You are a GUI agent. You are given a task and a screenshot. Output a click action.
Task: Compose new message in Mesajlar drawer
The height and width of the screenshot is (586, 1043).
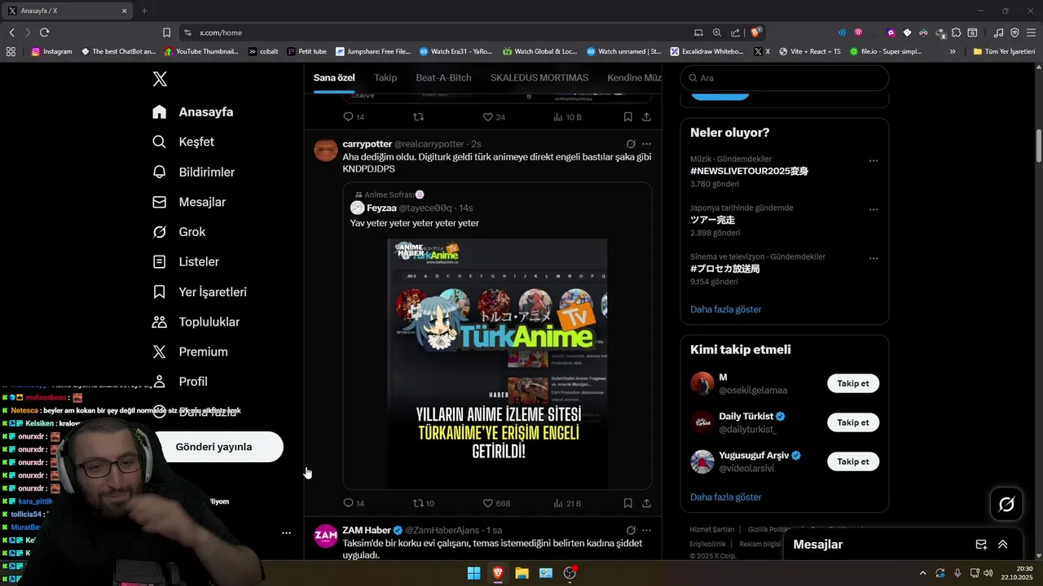[981, 544]
